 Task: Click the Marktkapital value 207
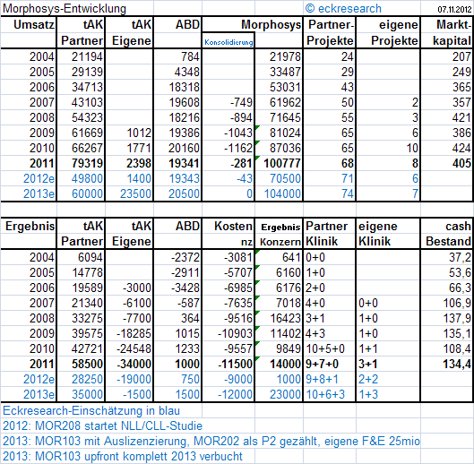(461, 56)
